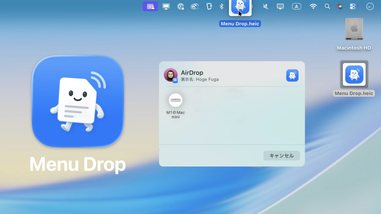Click the user avatar in the AirDrop panel
This screenshot has width=381, height=214.
[x=171, y=75]
